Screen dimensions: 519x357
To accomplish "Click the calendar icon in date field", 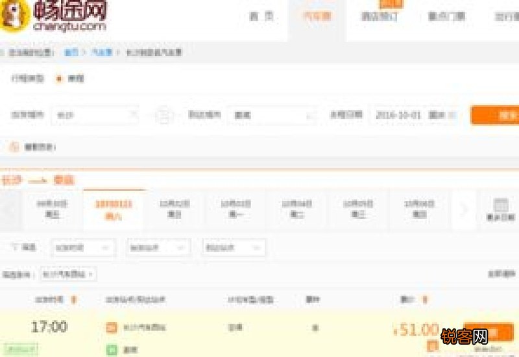I will [452, 116].
